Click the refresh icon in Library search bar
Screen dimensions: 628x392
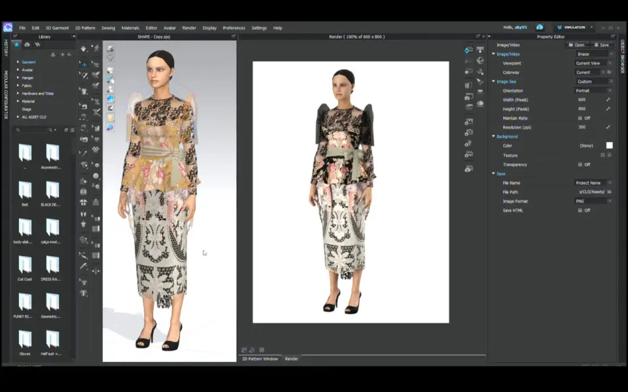[x=66, y=130]
